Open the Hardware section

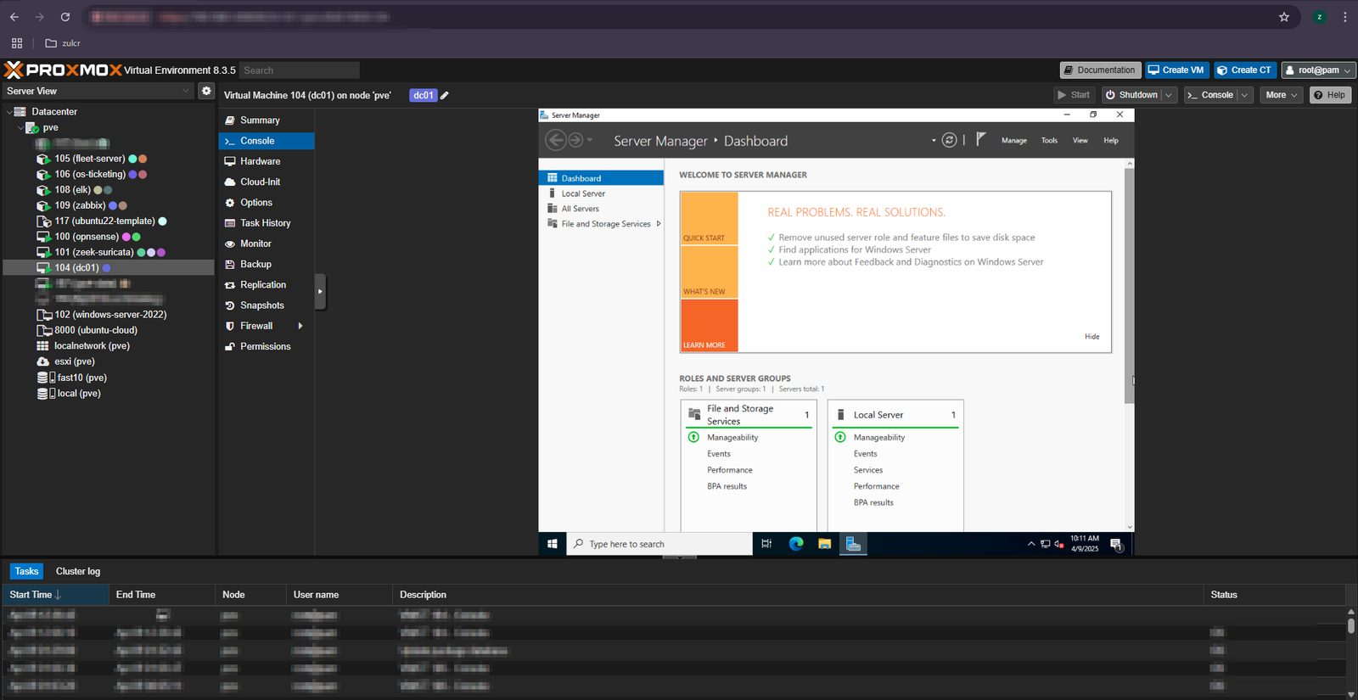tap(266, 161)
